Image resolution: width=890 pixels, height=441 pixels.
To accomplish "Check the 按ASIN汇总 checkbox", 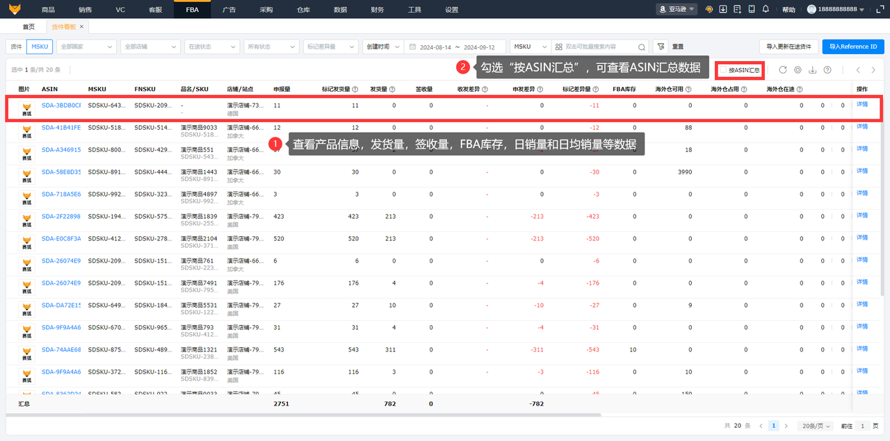I will [724, 70].
